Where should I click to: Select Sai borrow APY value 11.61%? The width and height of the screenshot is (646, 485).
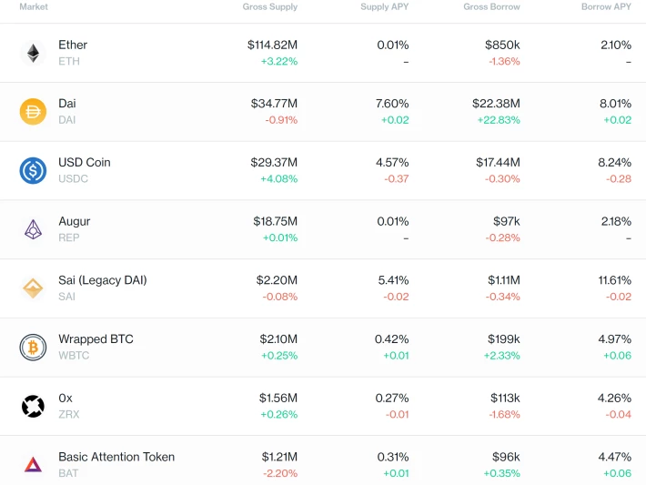tap(615, 280)
